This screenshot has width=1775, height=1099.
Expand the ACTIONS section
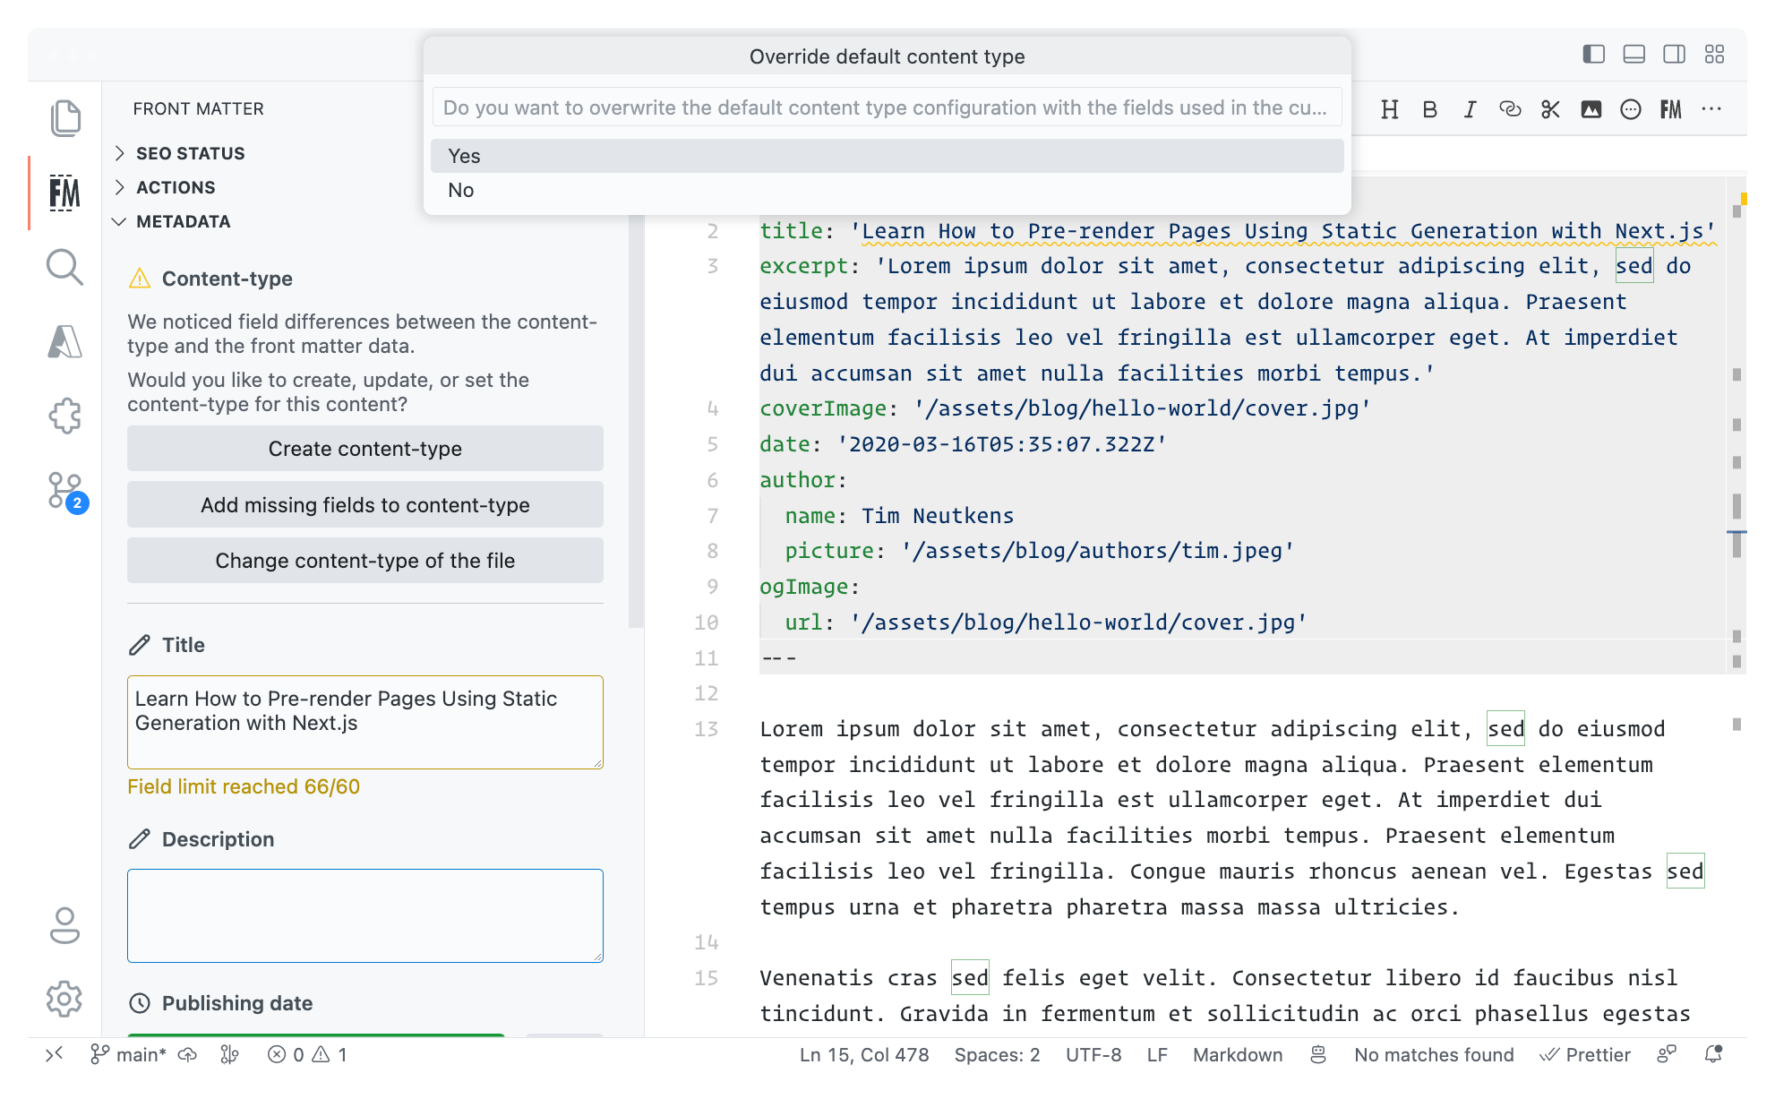click(x=176, y=187)
